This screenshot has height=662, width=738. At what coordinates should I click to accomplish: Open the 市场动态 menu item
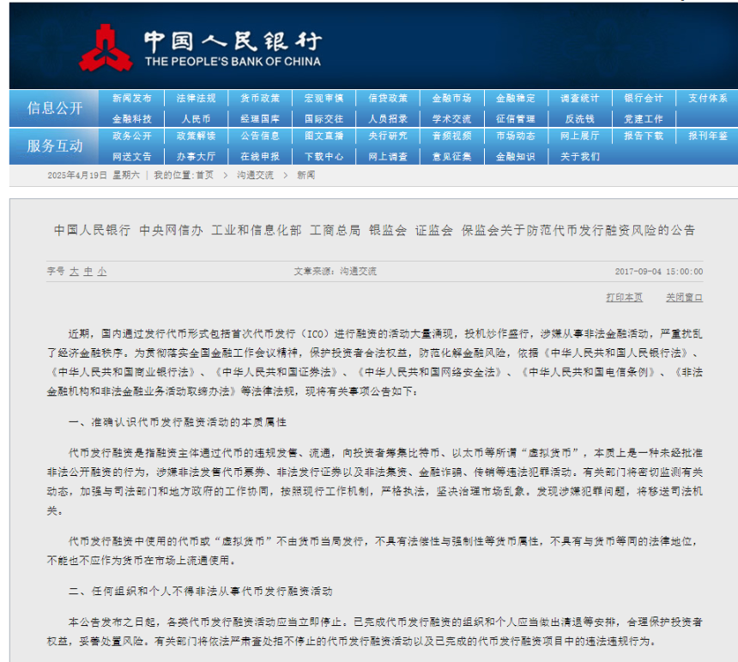point(516,135)
